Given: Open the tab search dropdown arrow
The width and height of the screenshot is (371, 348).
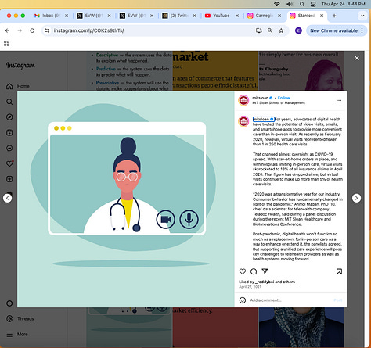Looking at the screenshot, I should tap(362, 16).
